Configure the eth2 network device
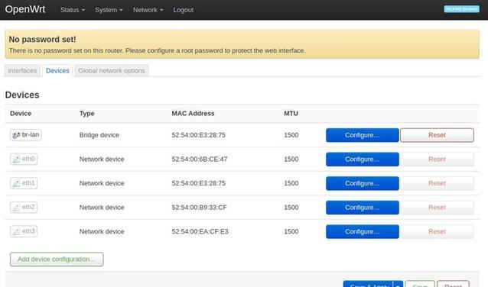The height and width of the screenshot is (287, 488). pos(363,208)
